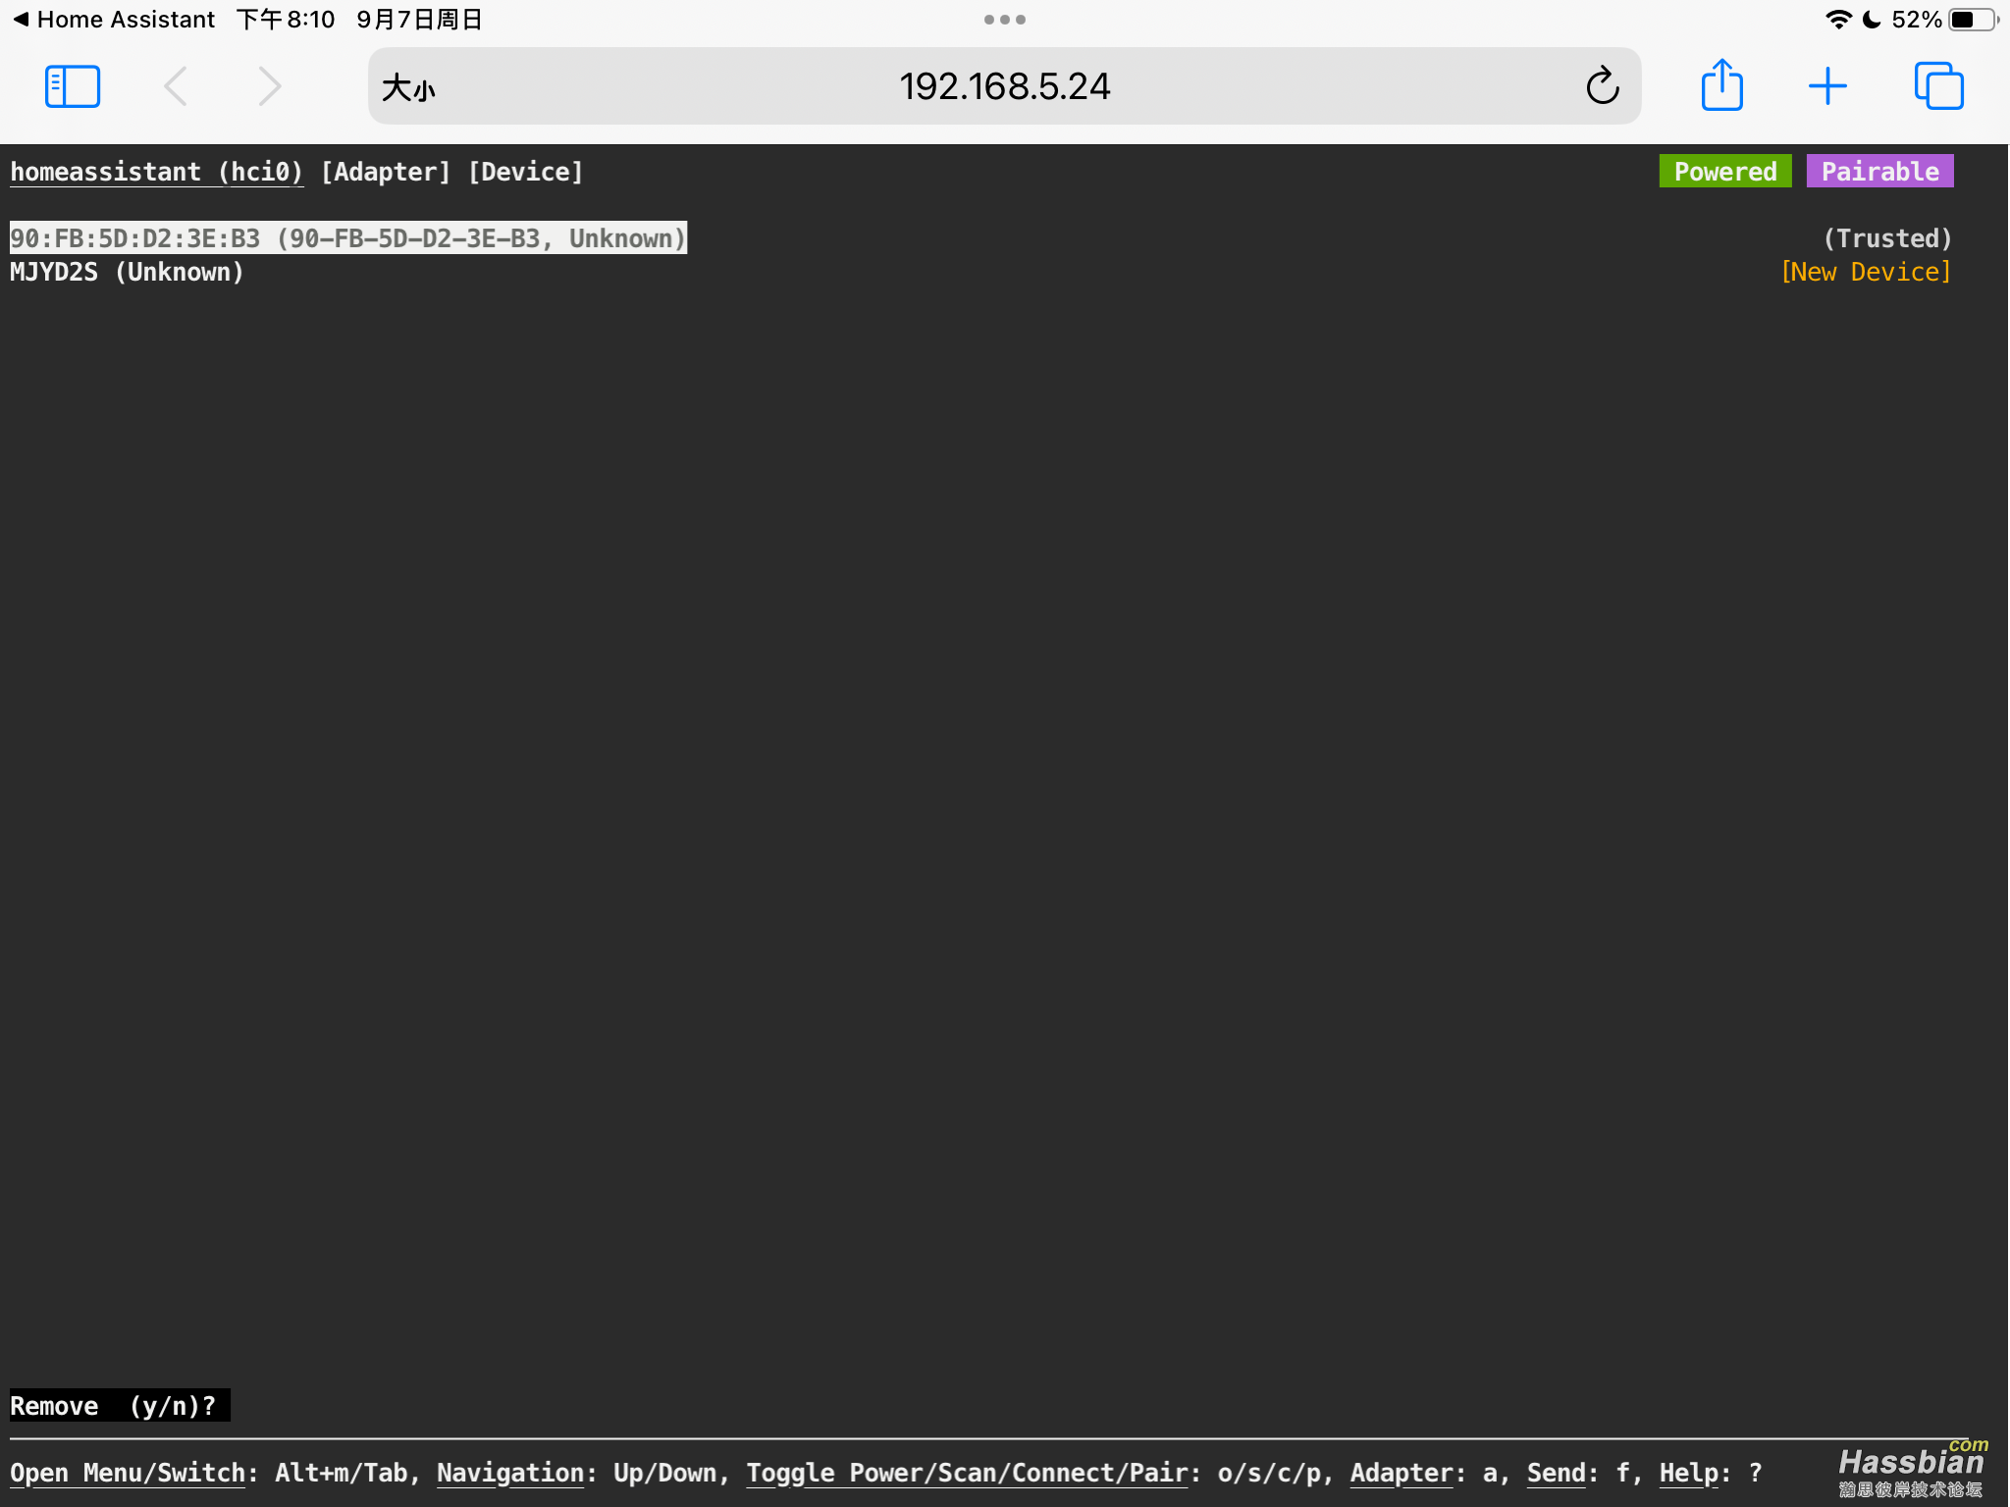Screen dimensions: 2010x1507
Task: Click the (Trusted) status label
Action: pos(1887,238)
